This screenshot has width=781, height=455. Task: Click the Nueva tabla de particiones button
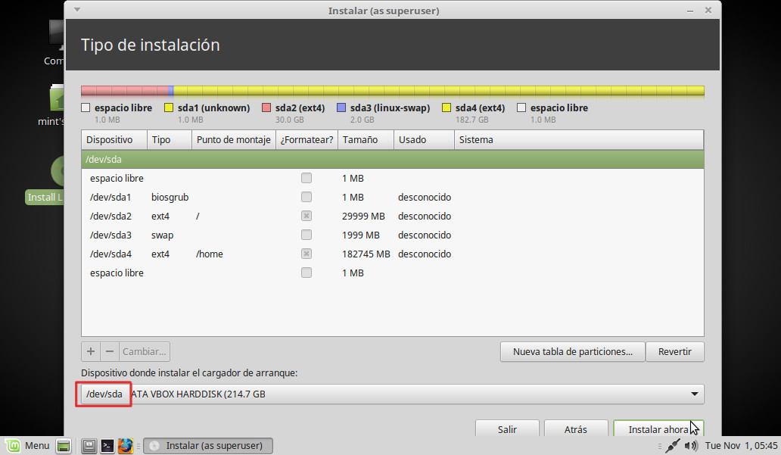click(x=572, y=352)
